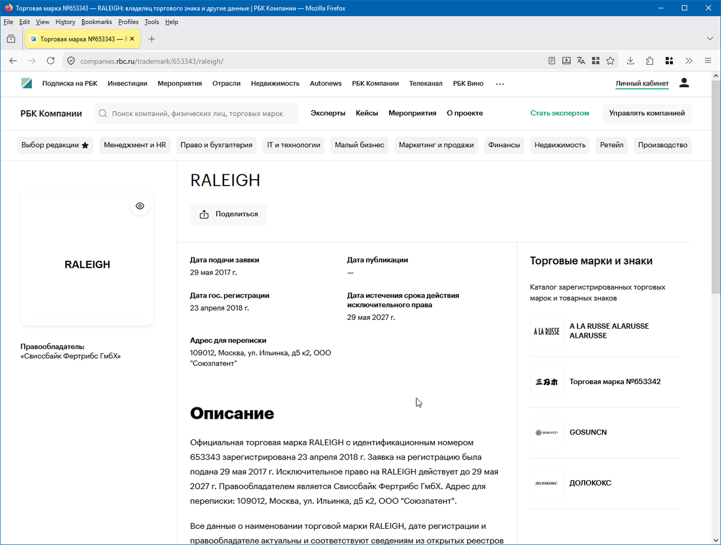Select Производство chip
721x545 pixels.
click(x=663, y=145)
